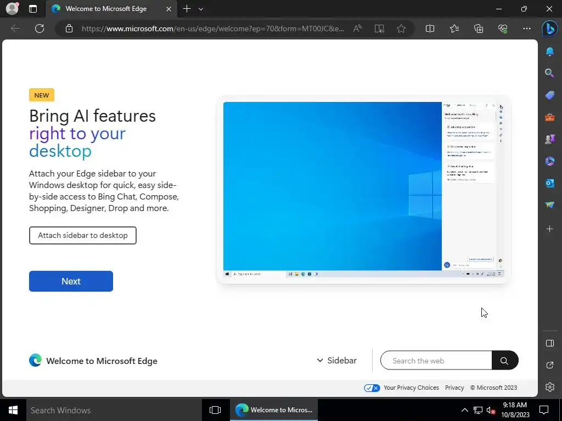Open sidebar settings gear
This screenshot has width=562, height=421.
pyautogui.click(x=550, y=387)
